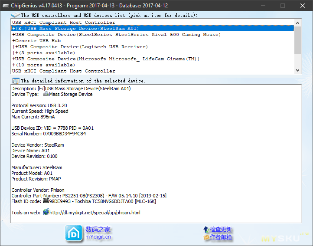Select the USB Mass Storage Device (SteelRam A01) row
313x246 pixels.
click(x=153, y=28)
